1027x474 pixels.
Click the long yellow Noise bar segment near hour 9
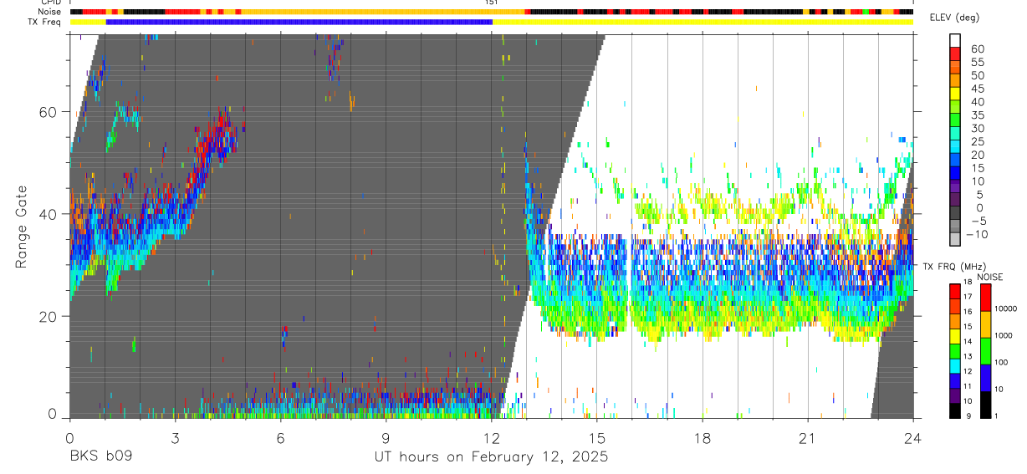point(383,12)
